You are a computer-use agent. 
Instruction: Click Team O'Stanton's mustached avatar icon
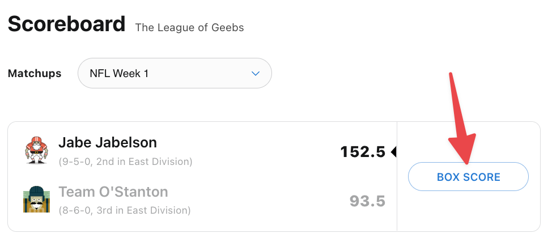coord(35,200)
